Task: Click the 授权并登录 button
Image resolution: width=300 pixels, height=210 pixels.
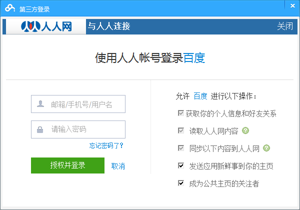Action: pyautogui.click(x=67, y=165)
